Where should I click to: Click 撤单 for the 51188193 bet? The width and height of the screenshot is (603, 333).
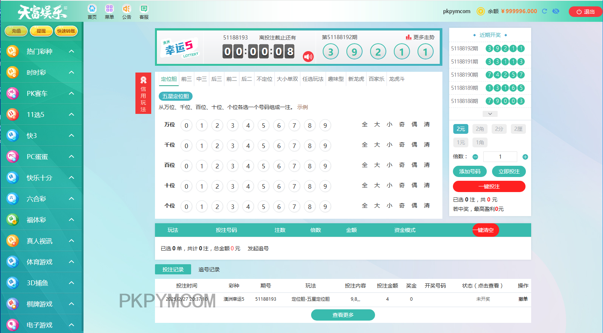[523, 299]
